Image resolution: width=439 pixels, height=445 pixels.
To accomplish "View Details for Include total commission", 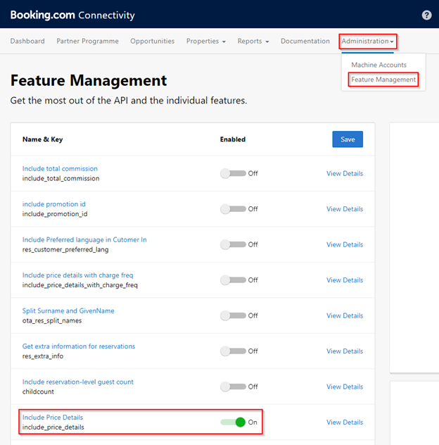I will [345, 173].
